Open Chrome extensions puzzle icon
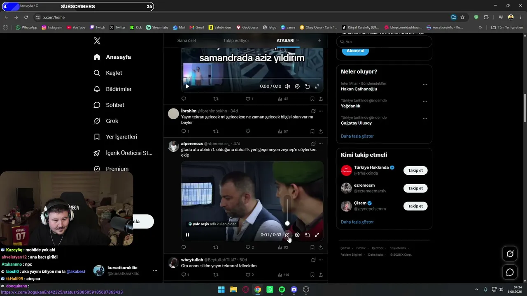 click(x=486, y=17)
